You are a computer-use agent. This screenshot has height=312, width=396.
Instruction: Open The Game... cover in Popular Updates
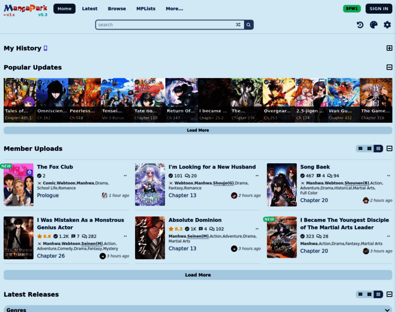pos(376,100)
